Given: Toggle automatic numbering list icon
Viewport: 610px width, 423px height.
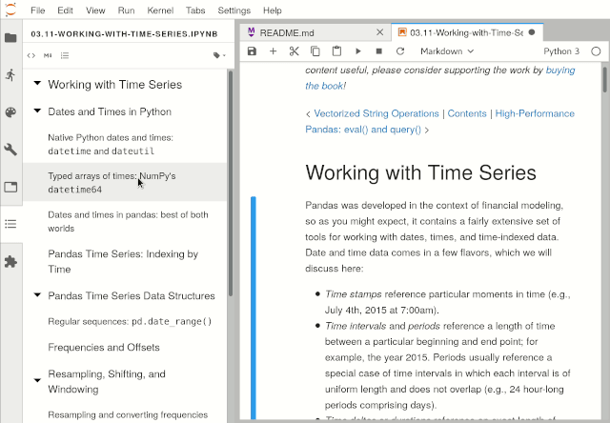Looking at the screenshot, I should pyautogui.click(x=65, y=55).
